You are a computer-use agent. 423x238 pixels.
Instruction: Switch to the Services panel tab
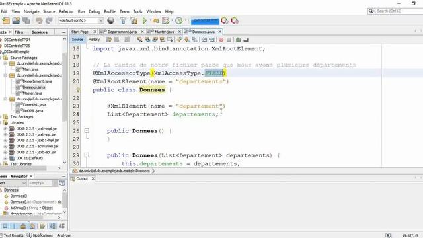click(40, 32)
